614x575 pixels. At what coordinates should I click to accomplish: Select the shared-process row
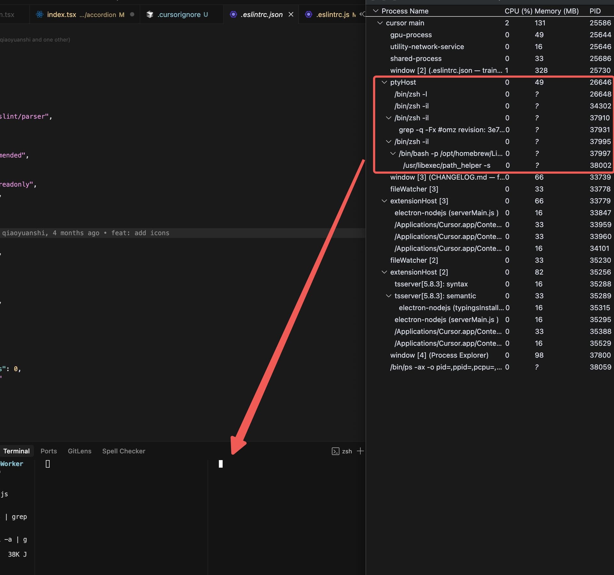point(490,59)
